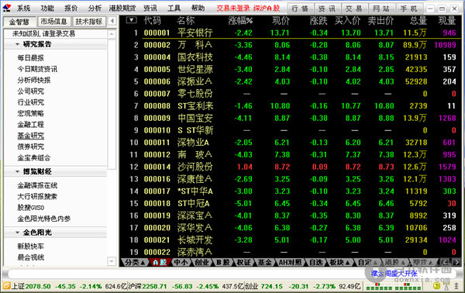Open the 板块 tab popup

click(339, 262)
